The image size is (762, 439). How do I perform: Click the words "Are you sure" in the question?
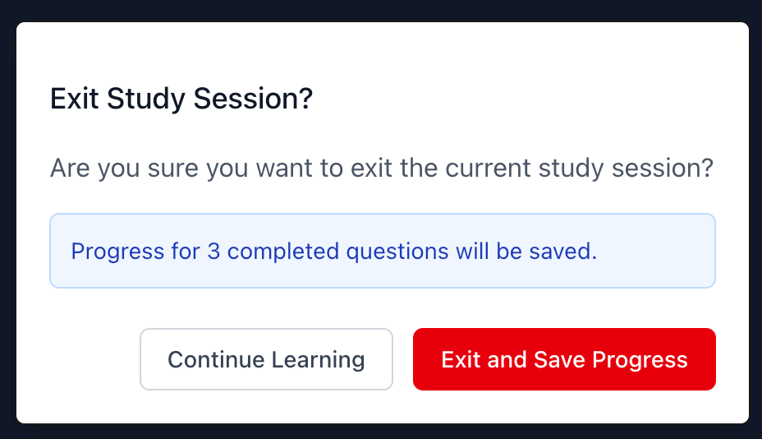coord(125,169)
